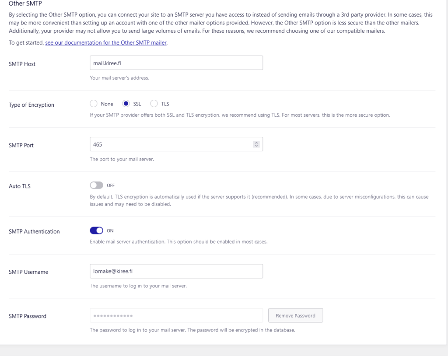Click the "SMTP Authentication" setting label
The image size is (448, 356).
[34, 231]
